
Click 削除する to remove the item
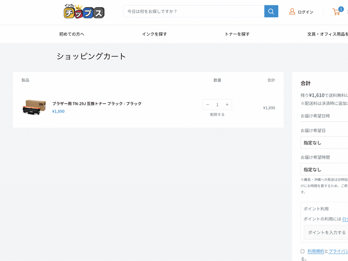point(217,115)
